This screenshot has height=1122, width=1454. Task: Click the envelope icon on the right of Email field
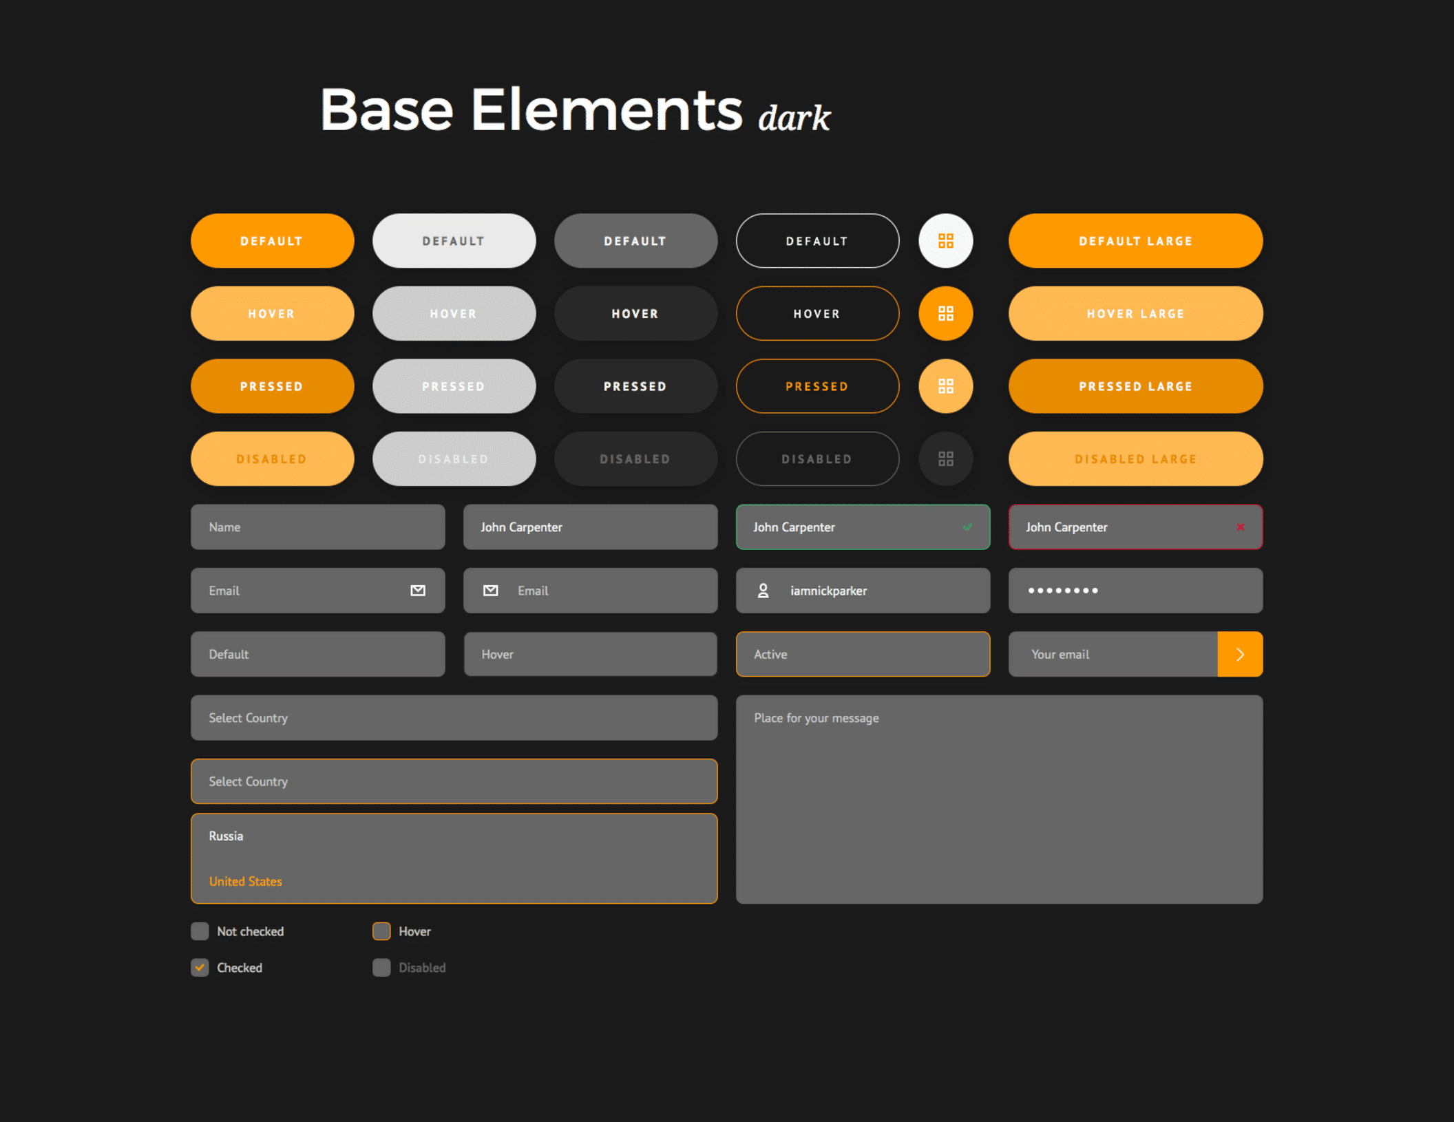tap(418, 591)
